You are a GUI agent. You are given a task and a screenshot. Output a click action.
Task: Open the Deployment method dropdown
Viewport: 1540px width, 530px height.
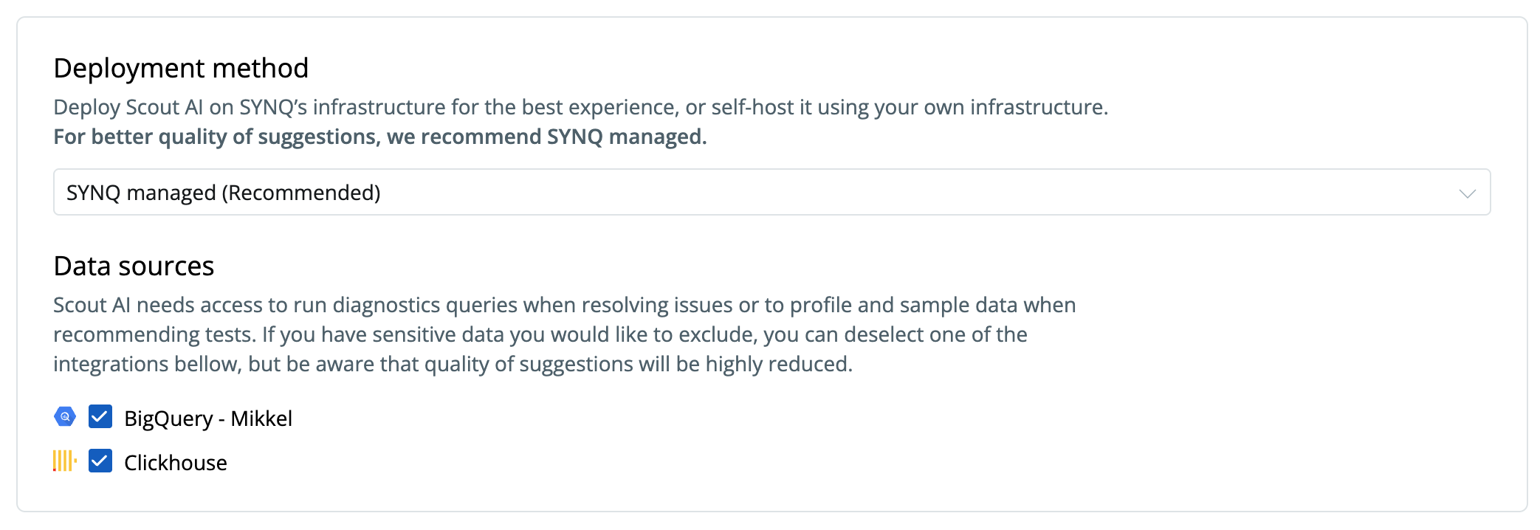point(771,193)
